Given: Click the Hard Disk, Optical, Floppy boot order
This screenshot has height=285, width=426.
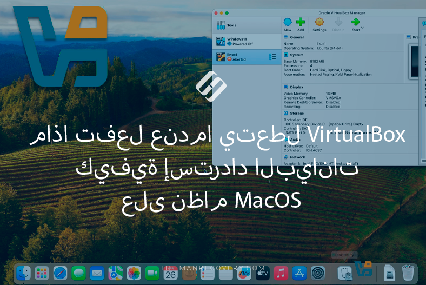Looking at the screenshot, I should 331,70.
